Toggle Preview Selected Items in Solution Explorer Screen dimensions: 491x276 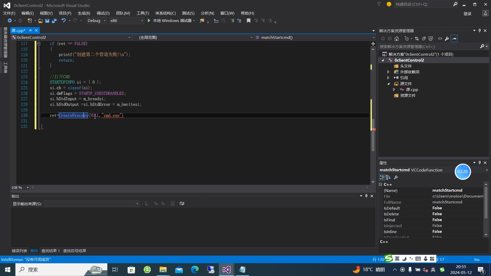coord(454,39)
